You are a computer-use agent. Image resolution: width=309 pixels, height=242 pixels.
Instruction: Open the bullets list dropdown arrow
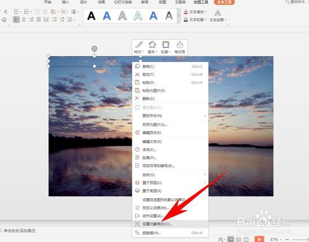[x=21, y=12]
